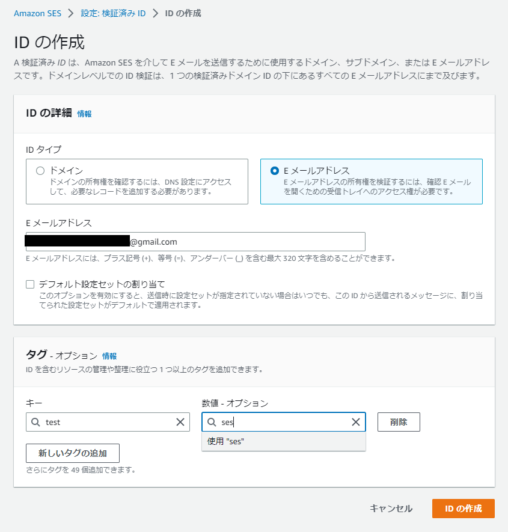Click the 数値 value field containing ses
Viewport: 508px width, 532px height.
[283, 422]
